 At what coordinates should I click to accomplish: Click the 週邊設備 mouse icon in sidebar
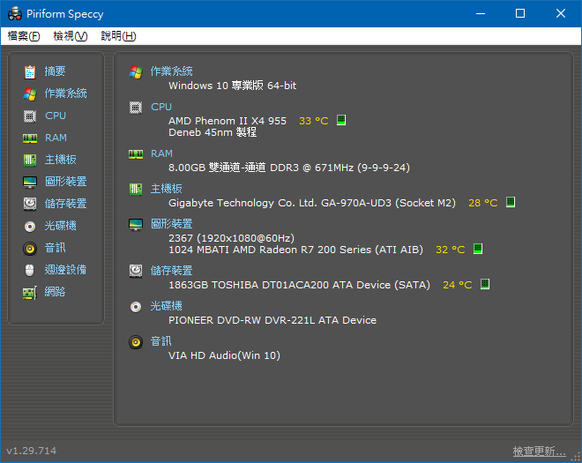pos(30,270)
